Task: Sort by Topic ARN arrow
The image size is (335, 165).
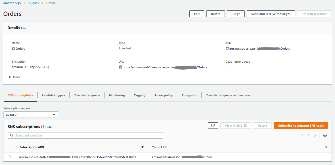Action: 326,147
